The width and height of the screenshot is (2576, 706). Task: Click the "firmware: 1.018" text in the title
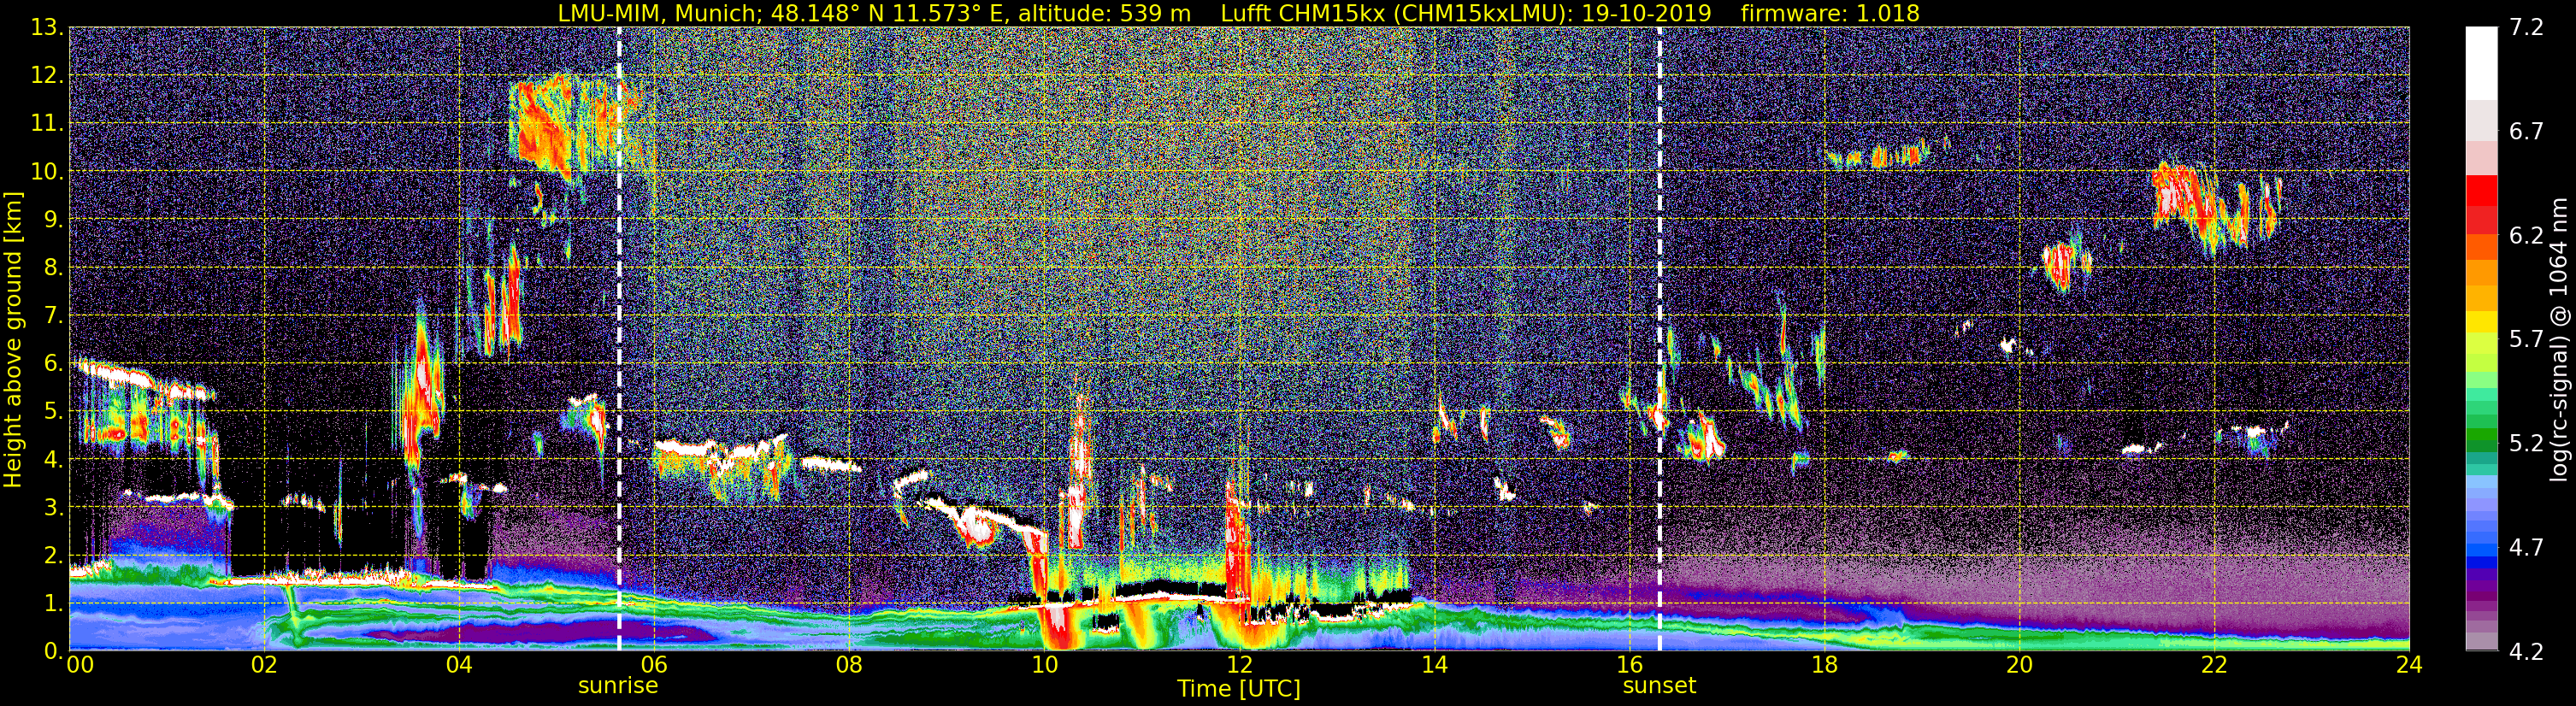click(x=1830, y=13)
